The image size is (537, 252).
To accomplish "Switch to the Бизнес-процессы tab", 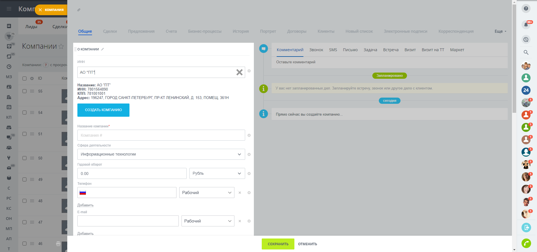I will [205, 31].
